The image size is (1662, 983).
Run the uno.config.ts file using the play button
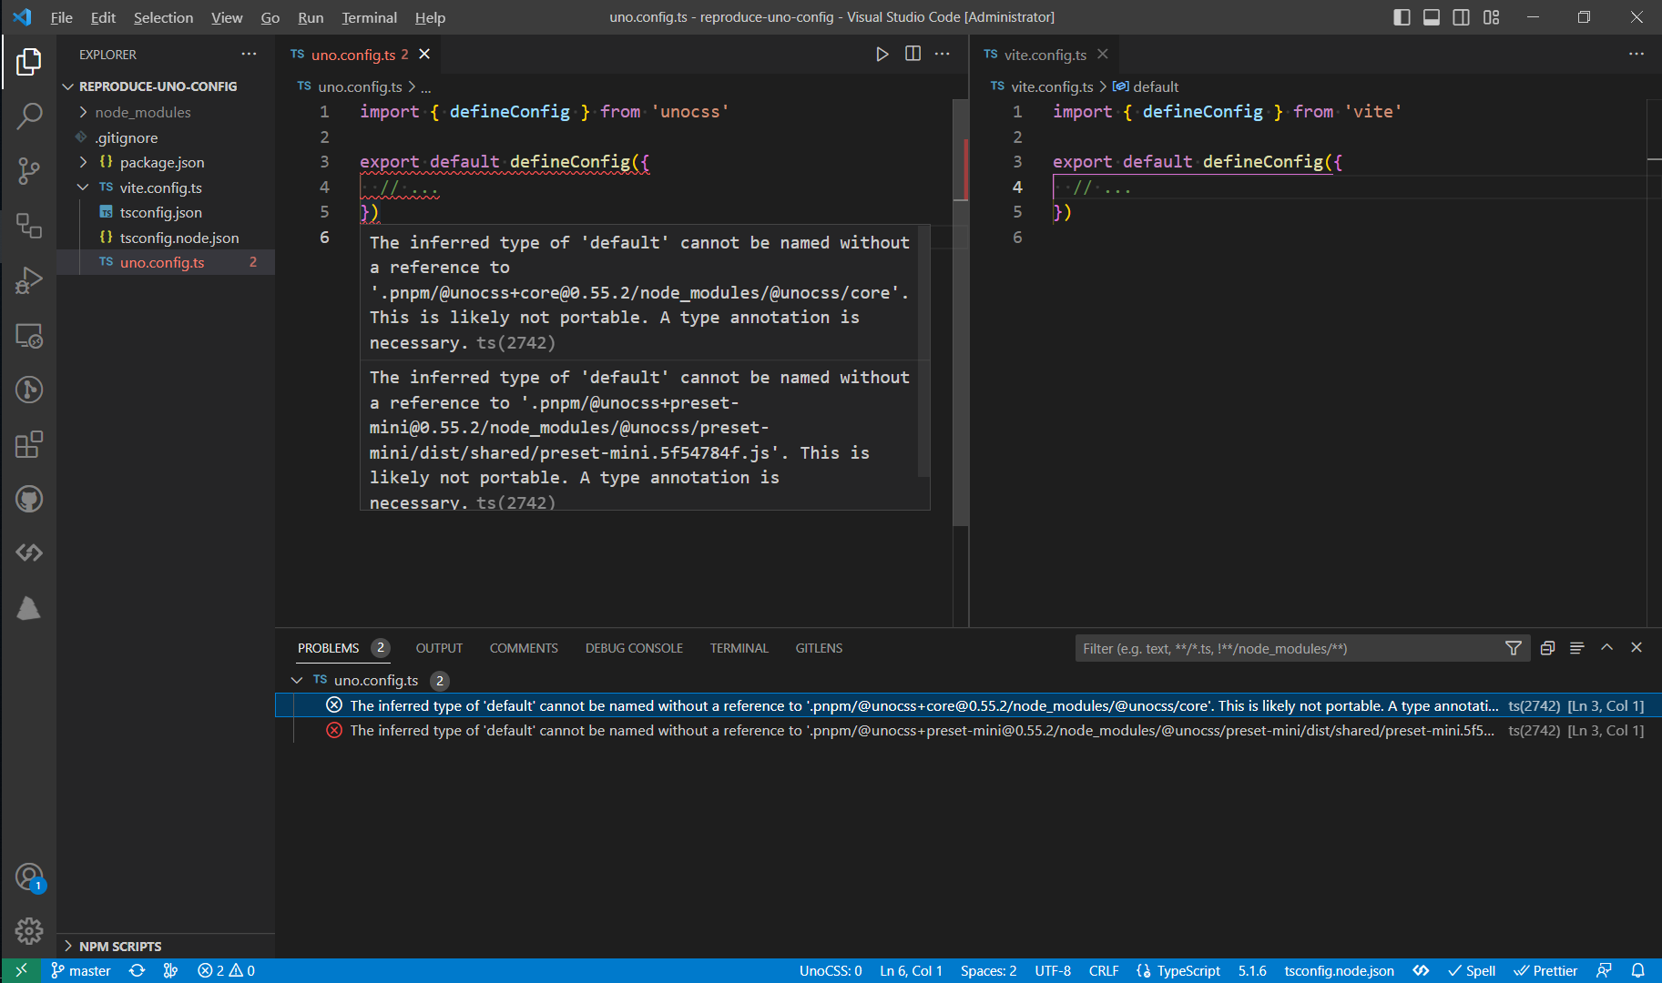882,54
